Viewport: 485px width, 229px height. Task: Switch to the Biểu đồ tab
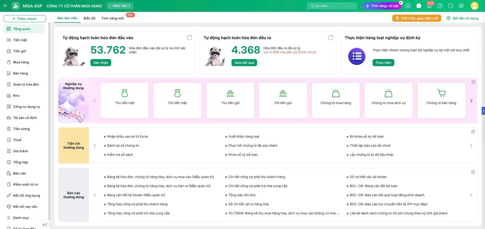click(89, 18)
